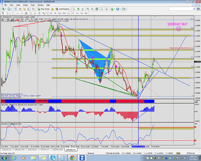
Task: Switch timeframe to M5
Action: 55,13
